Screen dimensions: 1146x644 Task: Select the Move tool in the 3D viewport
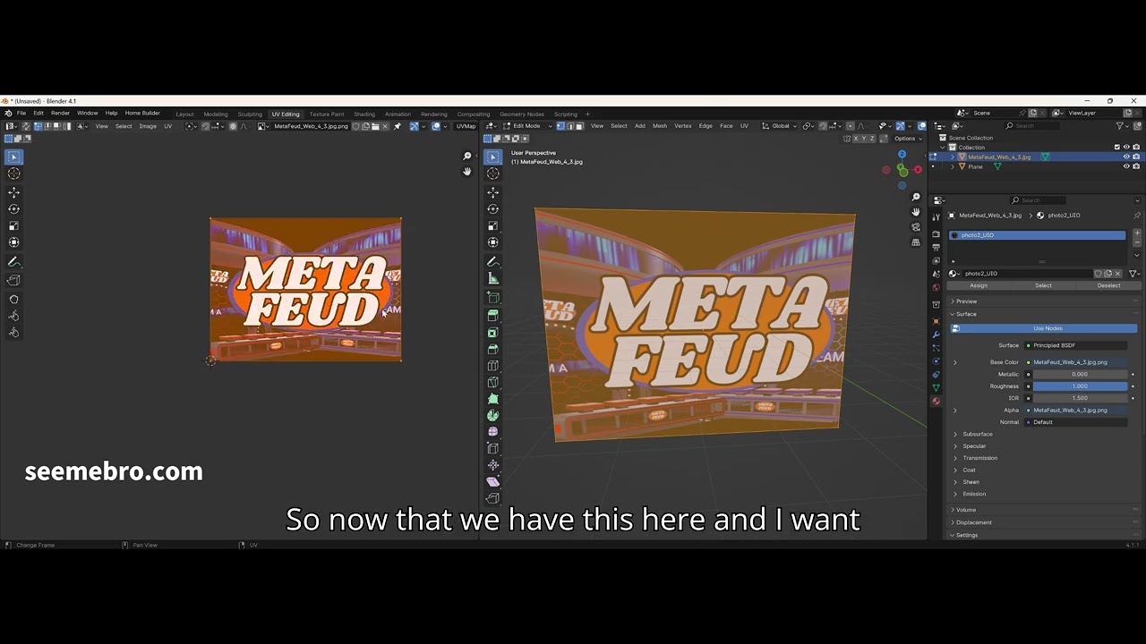[x=492, y=192]
